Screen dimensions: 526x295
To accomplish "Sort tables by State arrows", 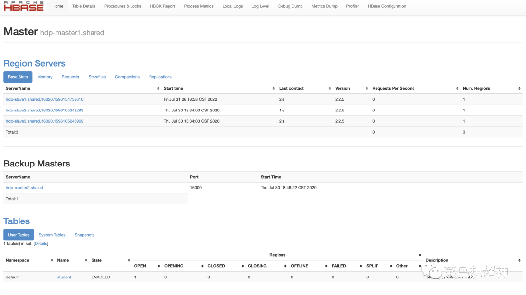I will pyautogui.click(x=129, y=261).
